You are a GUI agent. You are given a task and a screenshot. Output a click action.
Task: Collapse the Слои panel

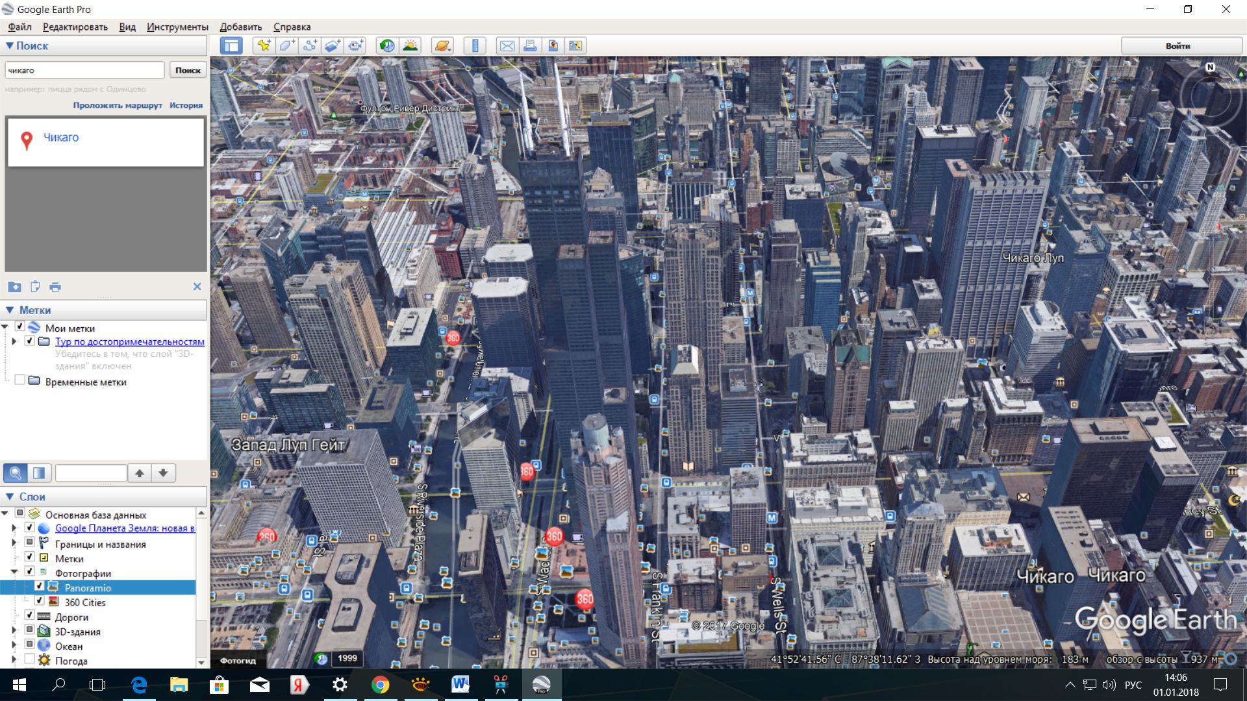click(x=10, y=497)
